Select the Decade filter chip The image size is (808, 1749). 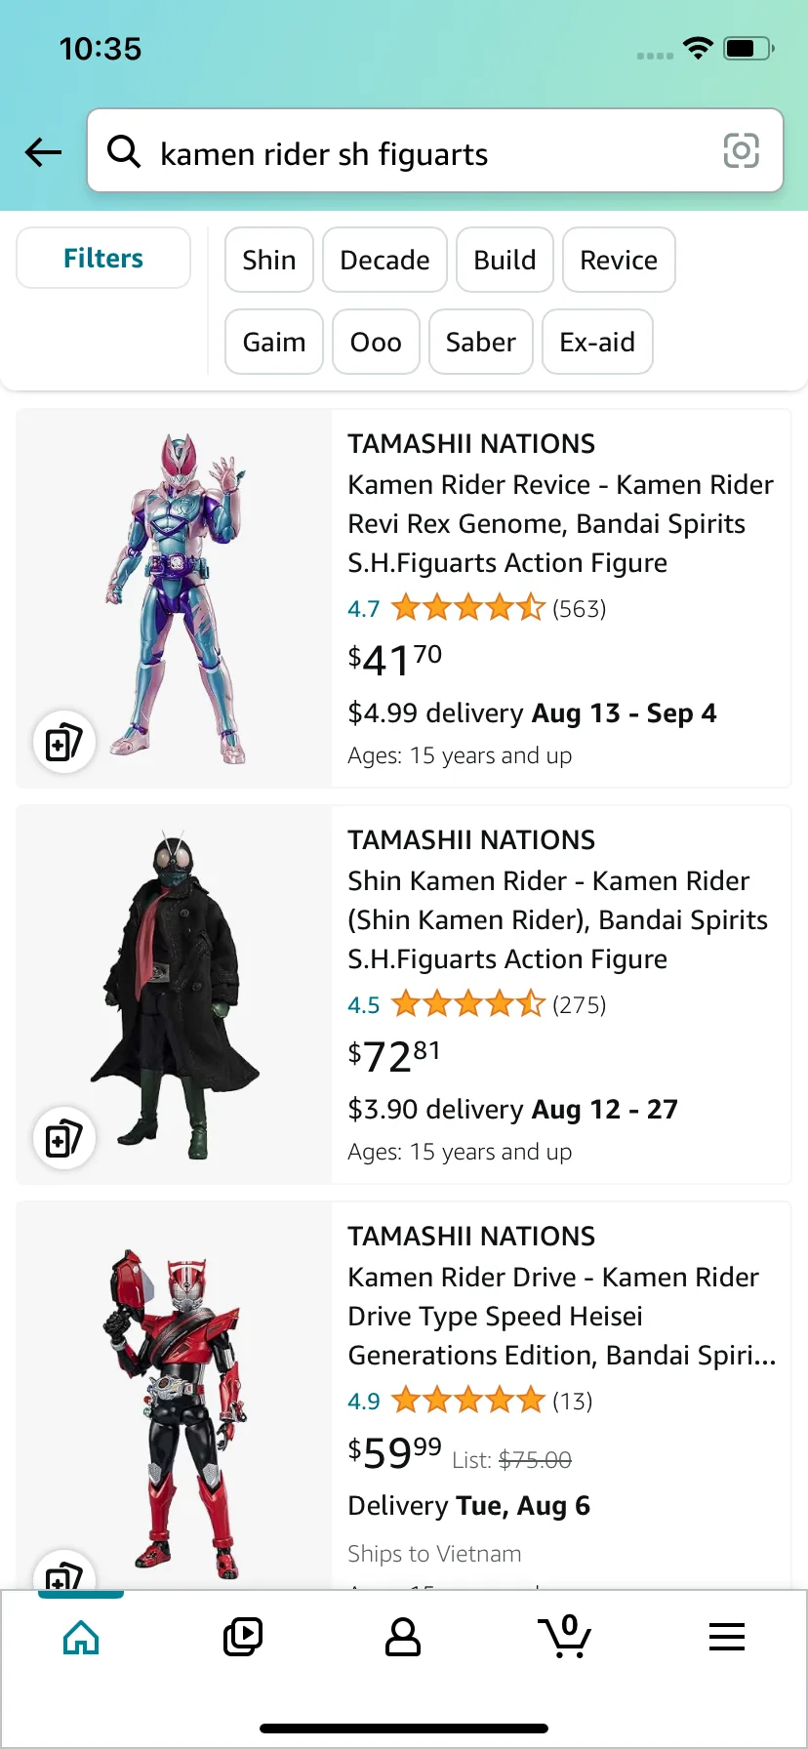pyautogui.click(x=384, y=260)
